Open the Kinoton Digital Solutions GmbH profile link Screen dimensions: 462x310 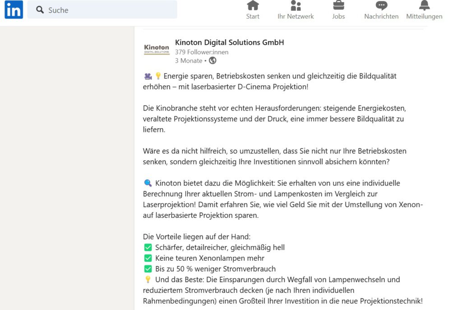(230, 42)
